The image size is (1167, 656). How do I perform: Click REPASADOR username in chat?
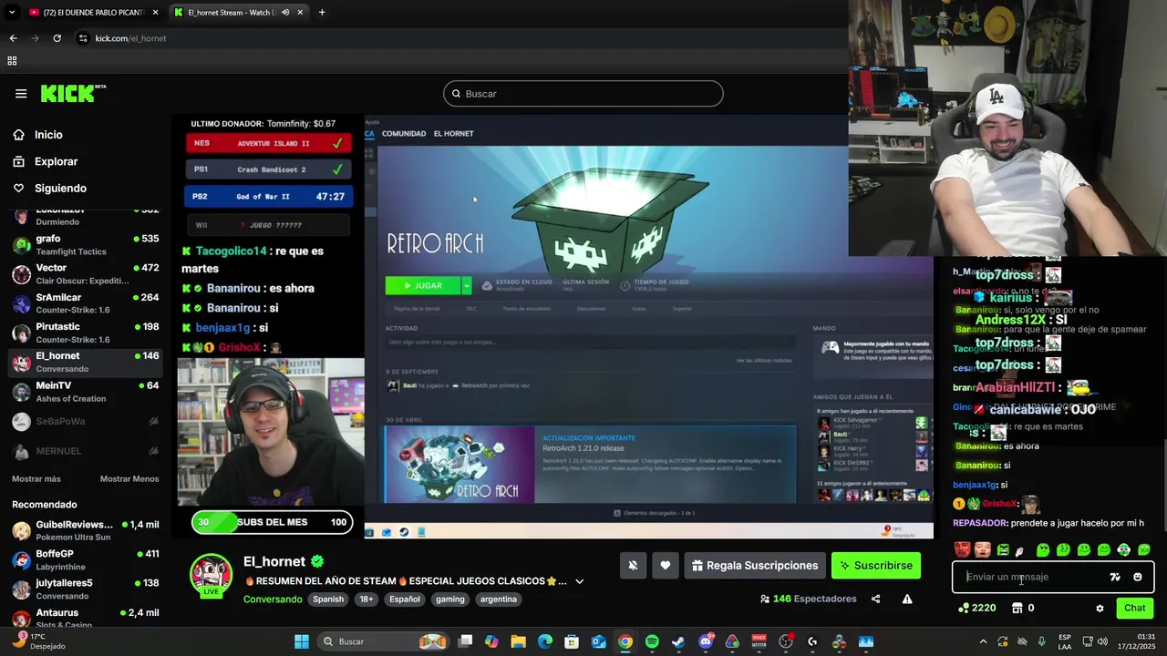point(980,523)
